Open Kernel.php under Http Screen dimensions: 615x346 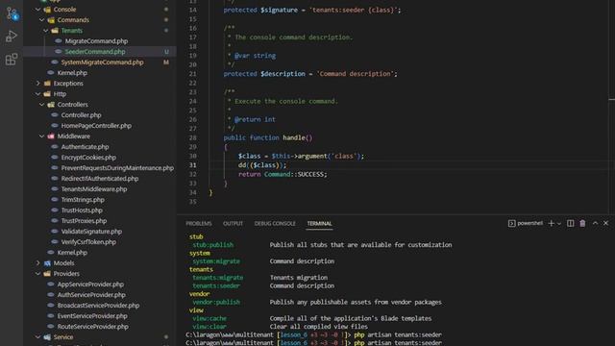point(72,253)
